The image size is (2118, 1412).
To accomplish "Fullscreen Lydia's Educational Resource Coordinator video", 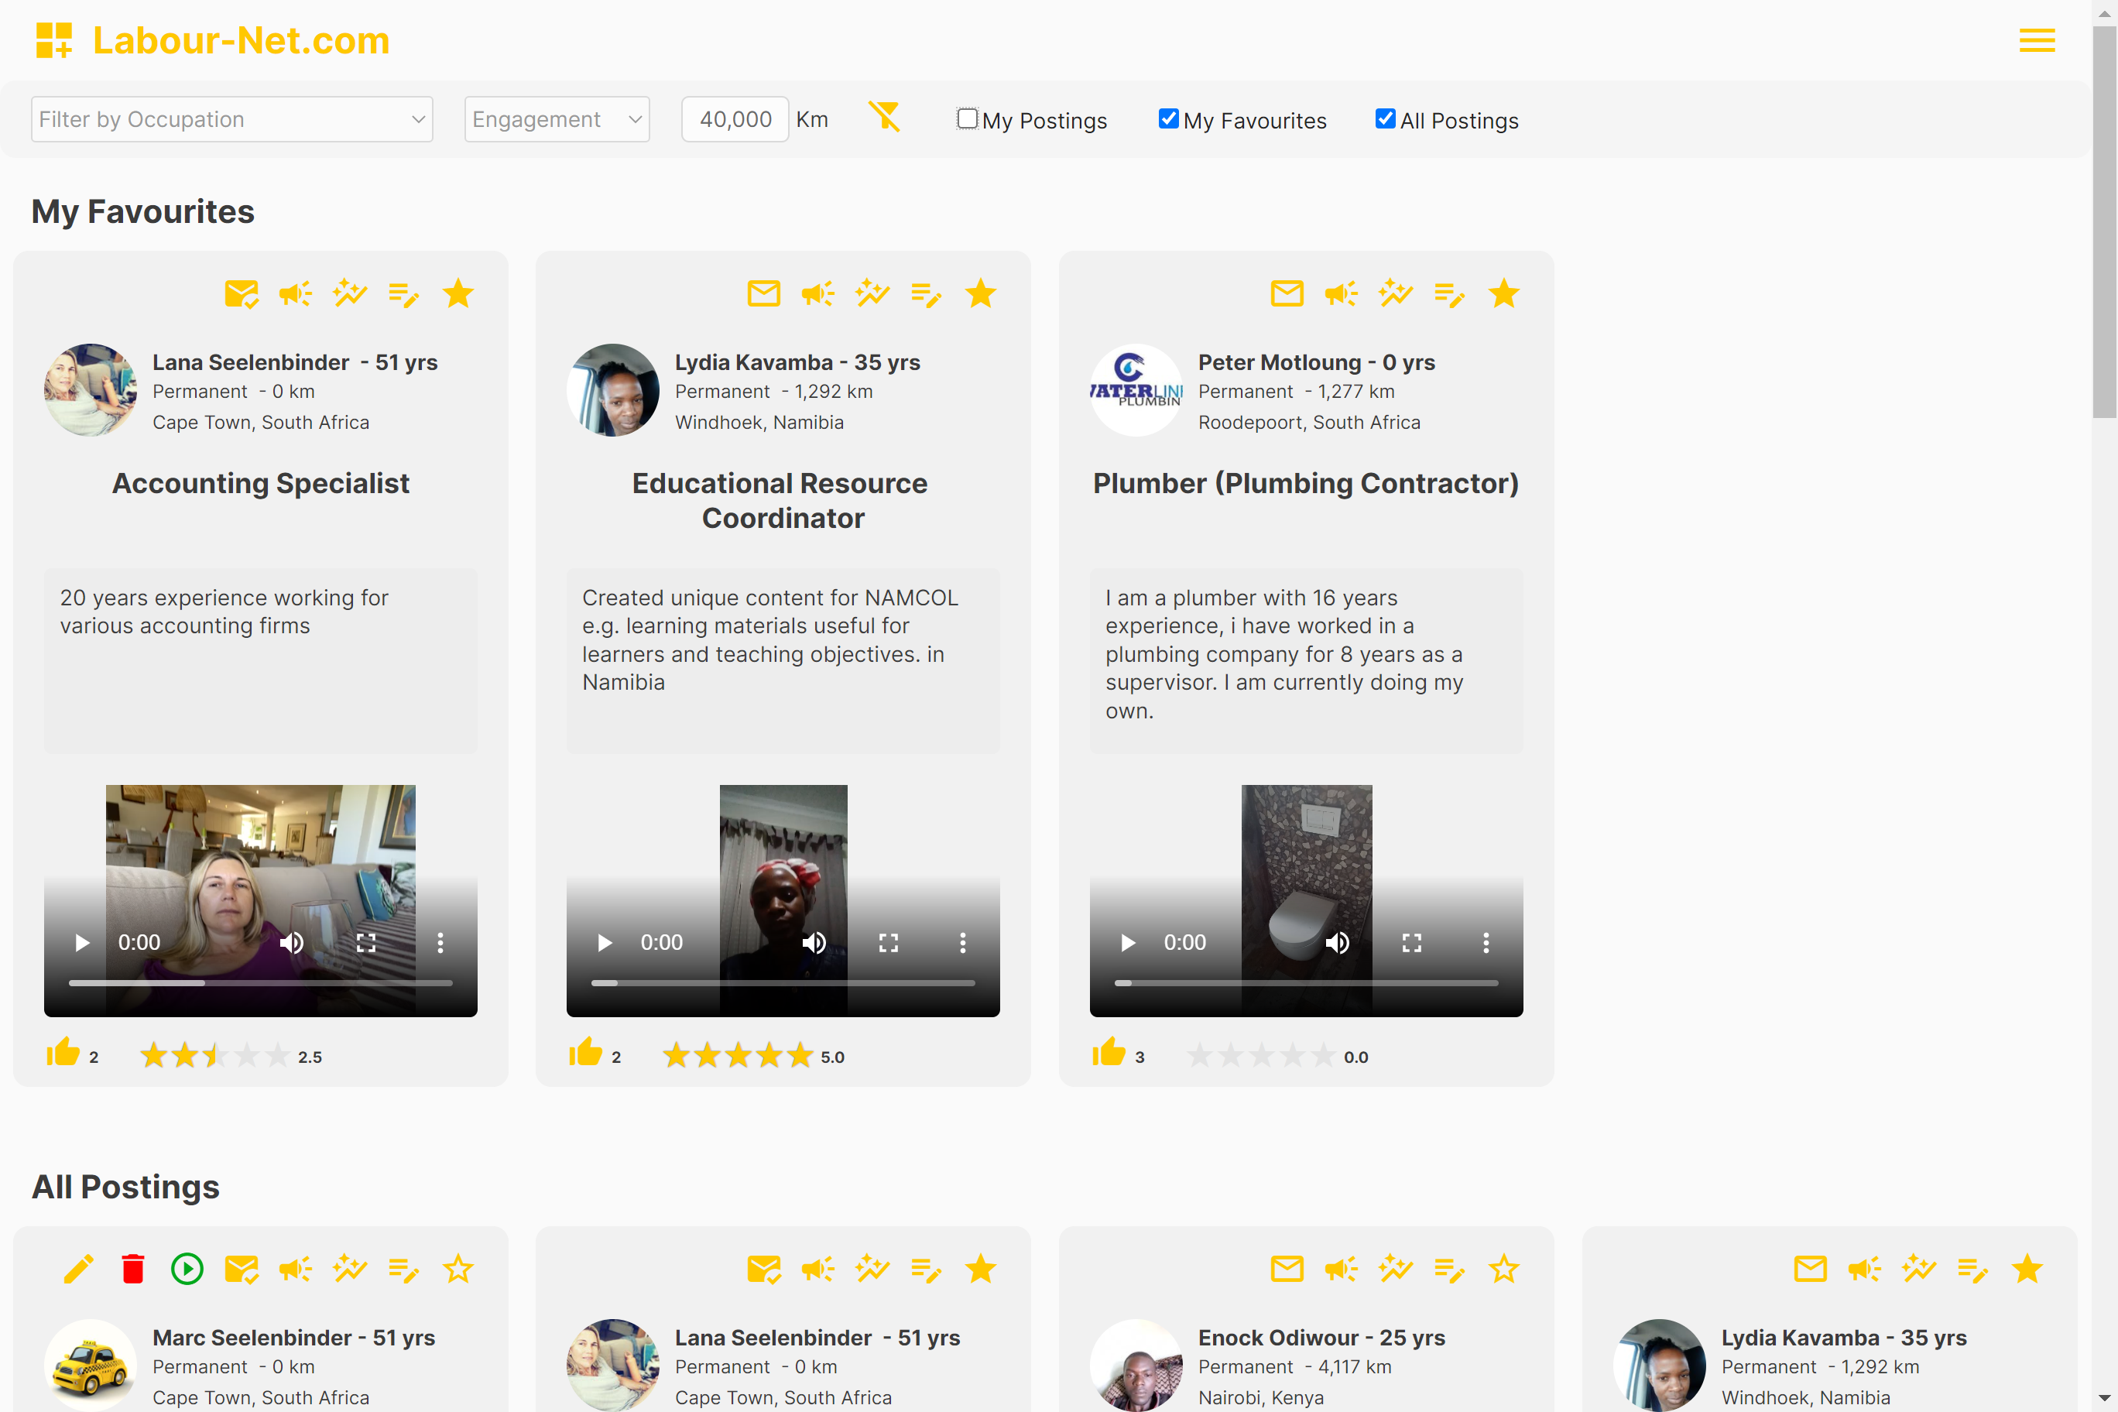I will point(889,943).
